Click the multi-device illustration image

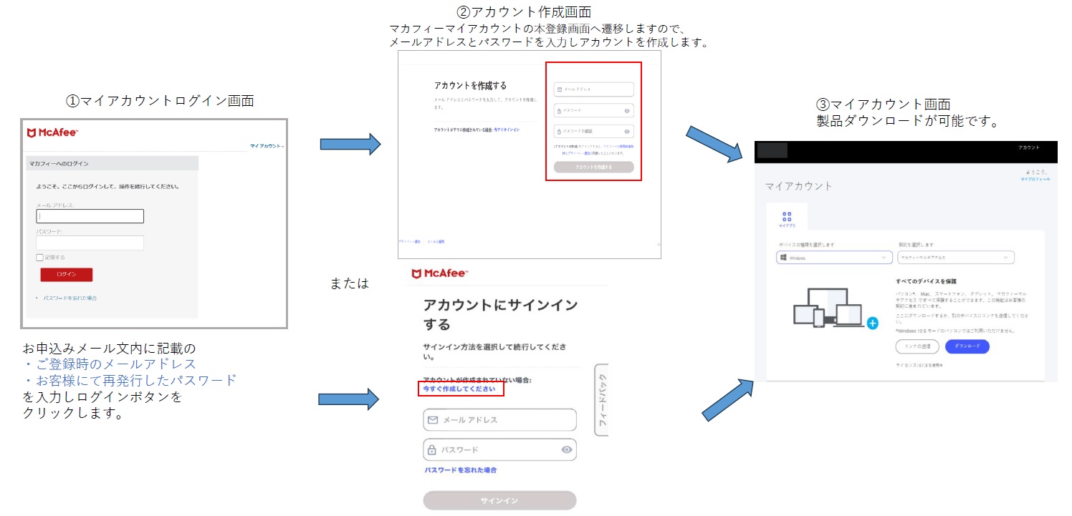[828, 308]
